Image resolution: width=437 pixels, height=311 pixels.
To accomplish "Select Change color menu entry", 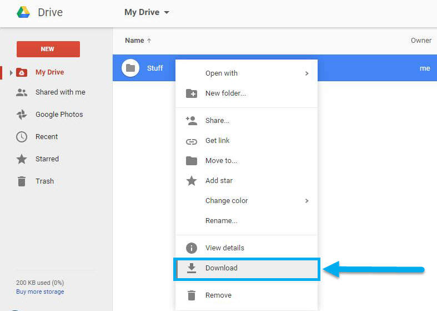I will [247, 201].
